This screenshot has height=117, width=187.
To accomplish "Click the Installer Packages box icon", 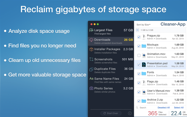I will (x=91, y=49).
